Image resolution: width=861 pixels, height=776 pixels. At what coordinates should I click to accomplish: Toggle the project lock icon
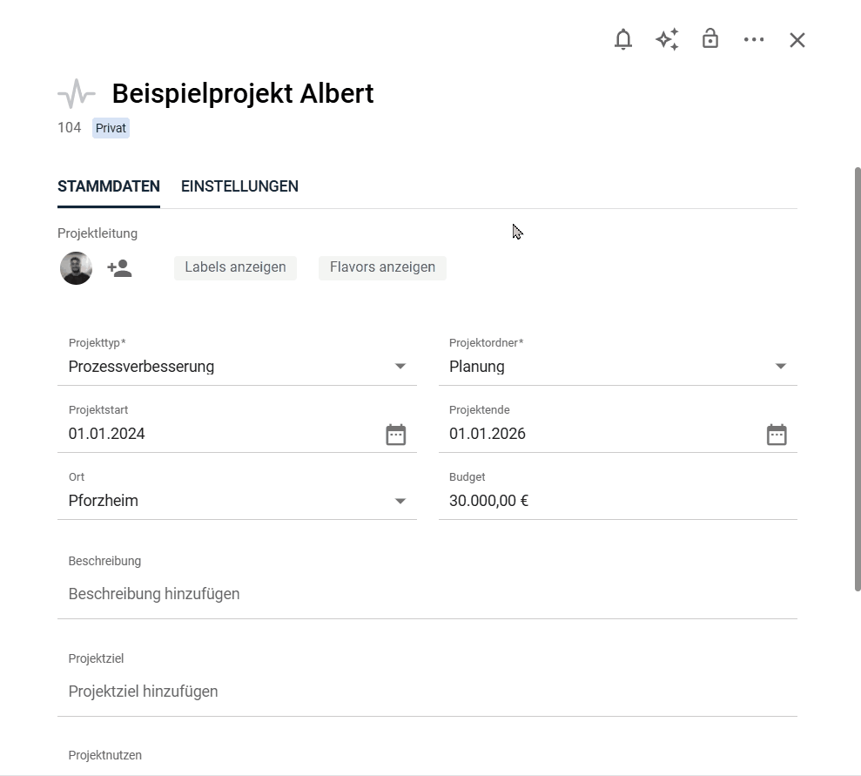pyautogui.click(x=710, y=39)
